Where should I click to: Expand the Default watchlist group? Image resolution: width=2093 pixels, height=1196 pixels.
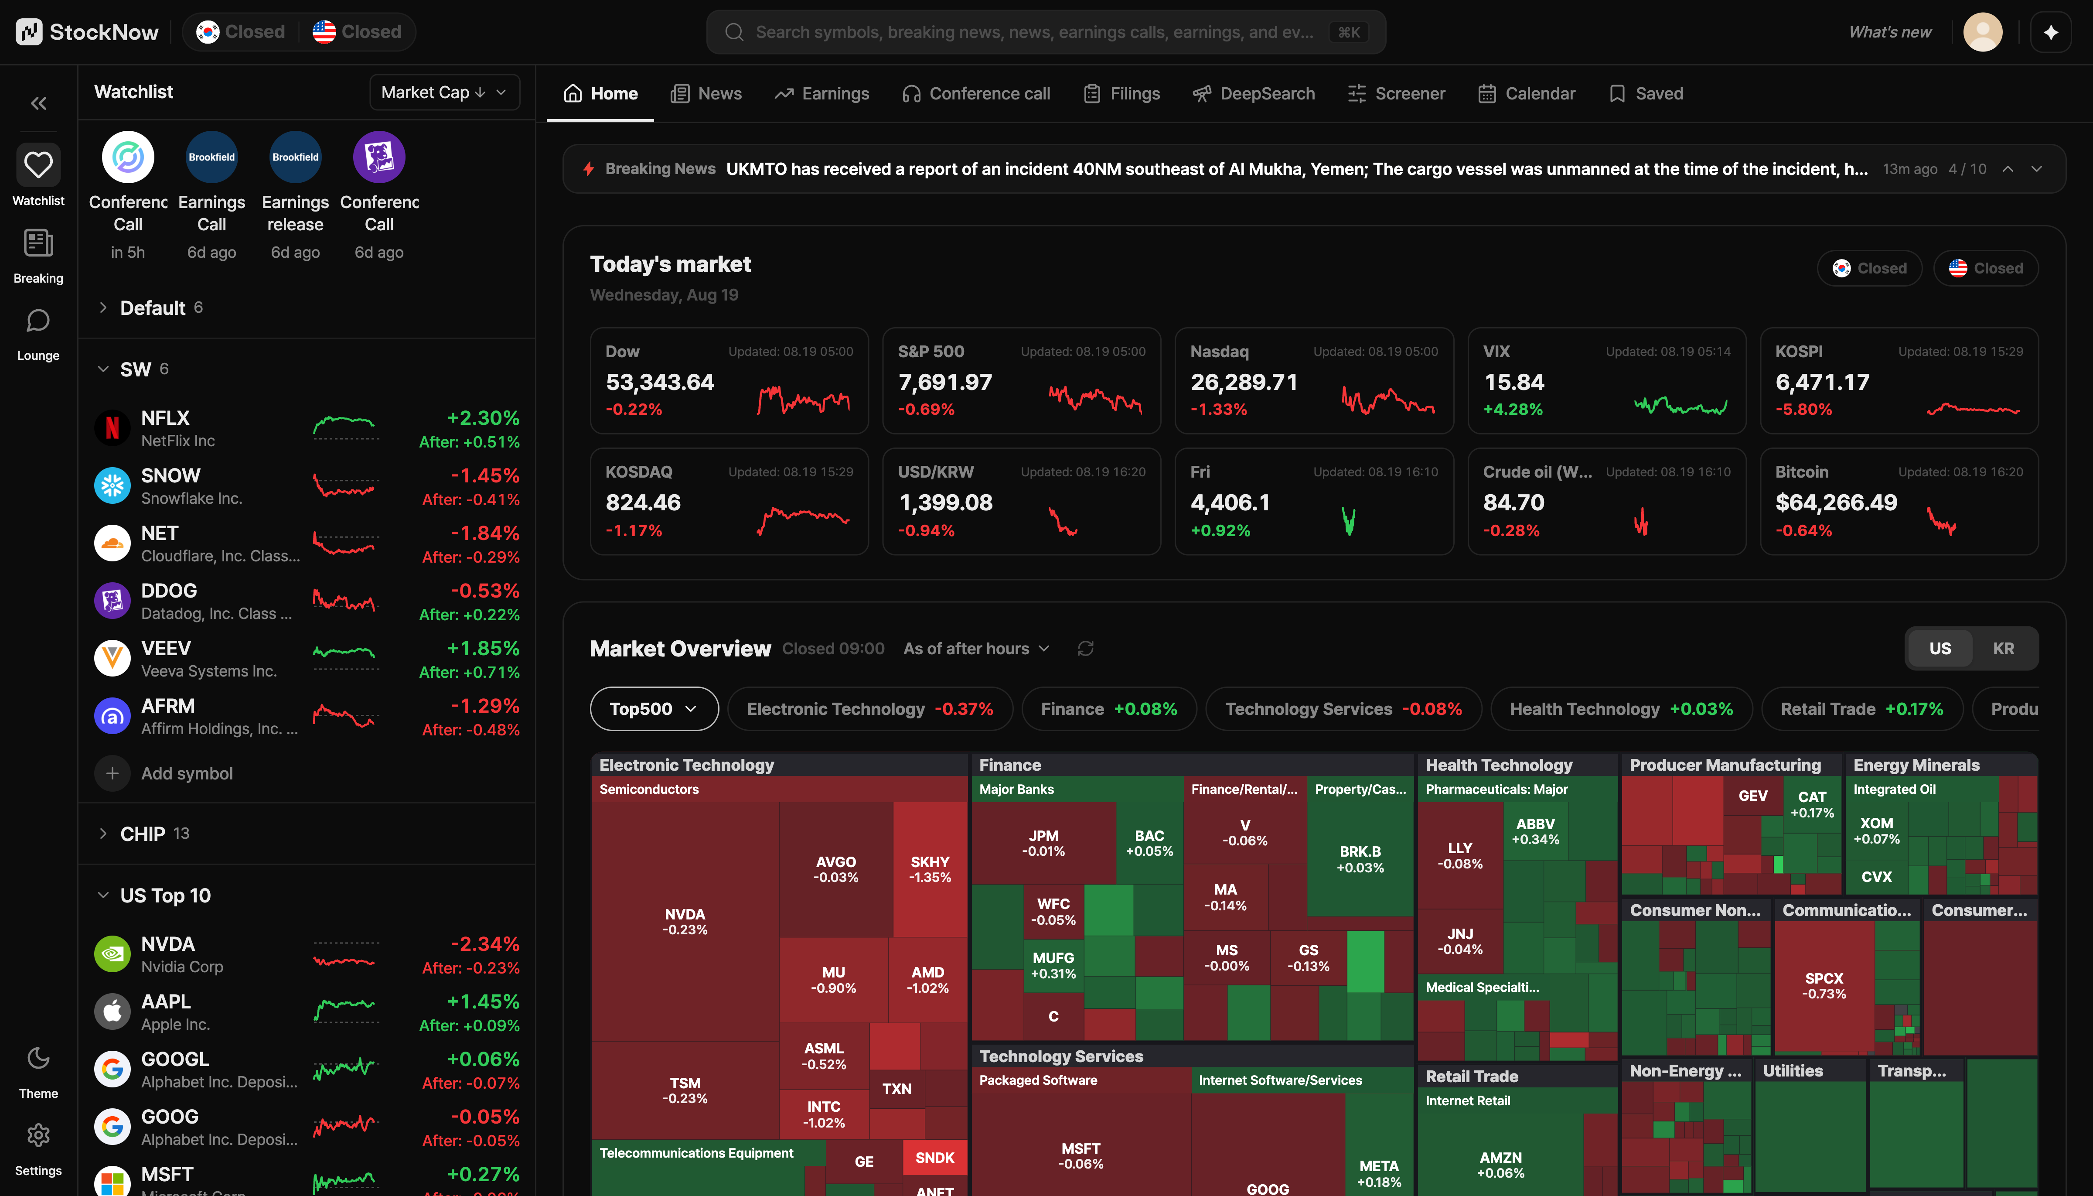click(102, 308)
